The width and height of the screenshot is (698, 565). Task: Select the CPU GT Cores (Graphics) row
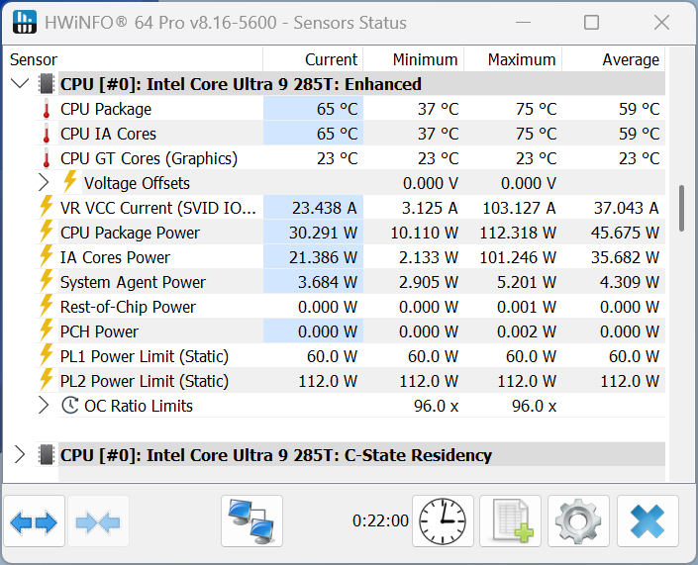pos(149,158)
